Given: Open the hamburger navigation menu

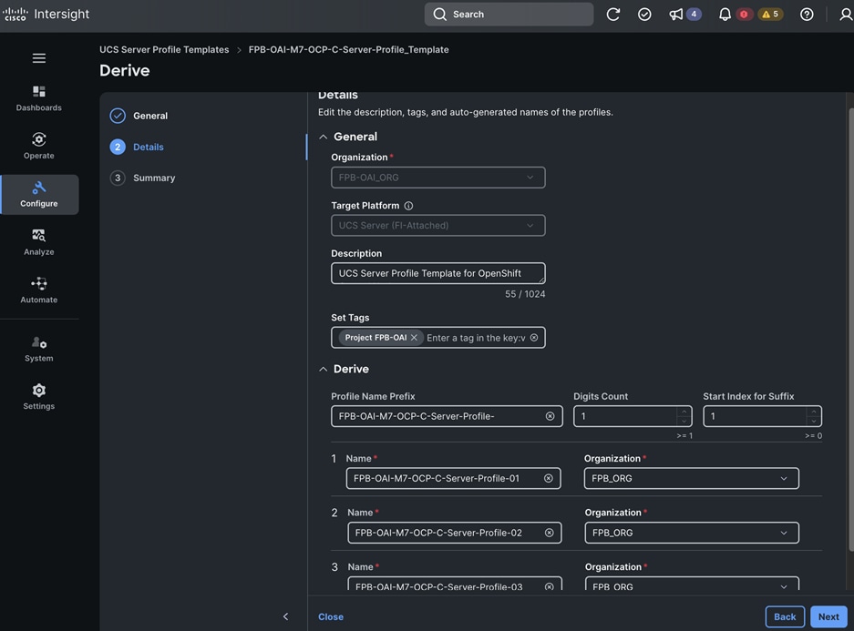Looking at the screenshot, I should tap(38, 58).
